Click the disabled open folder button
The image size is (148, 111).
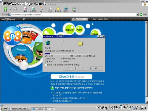tap(83, 68)
